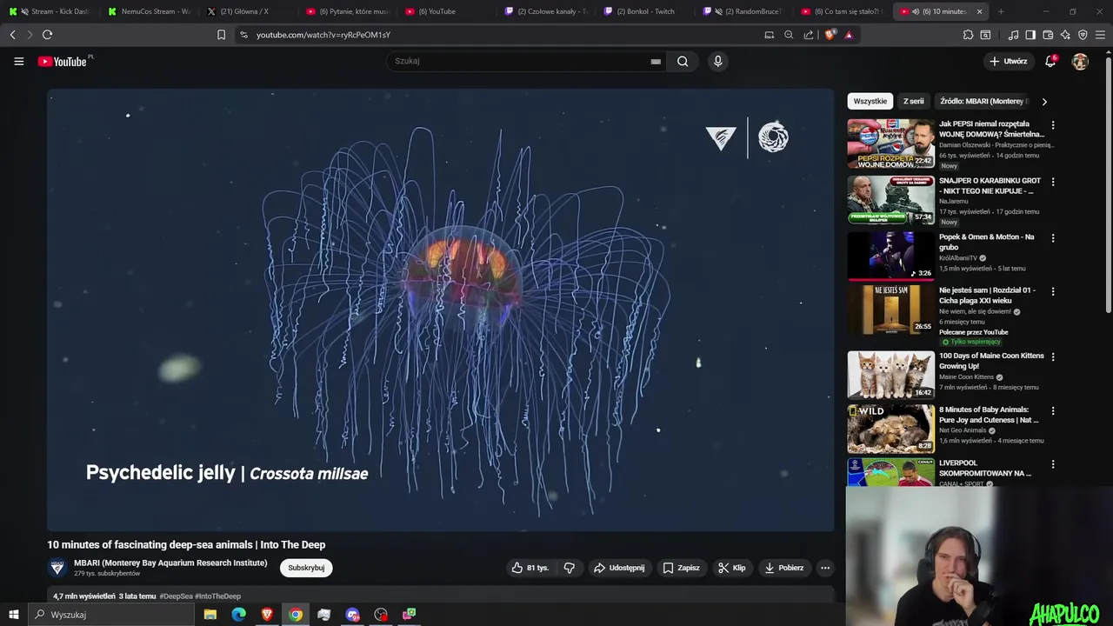Screen dimensions: 1113x626
Task: Open File Explorer from the taskbar
Action: pyautogui.click(x=210, y=615)
